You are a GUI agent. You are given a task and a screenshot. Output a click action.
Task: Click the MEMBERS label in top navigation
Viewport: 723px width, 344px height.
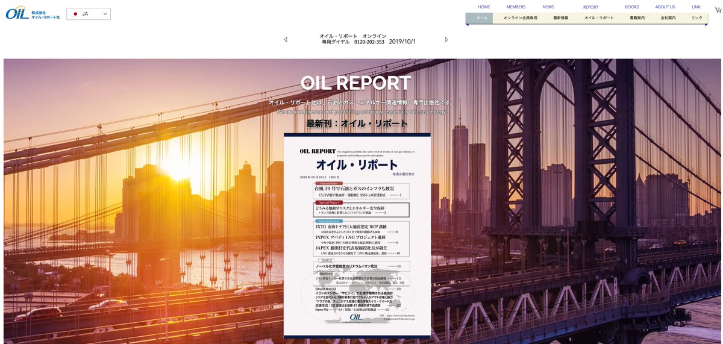516,7
